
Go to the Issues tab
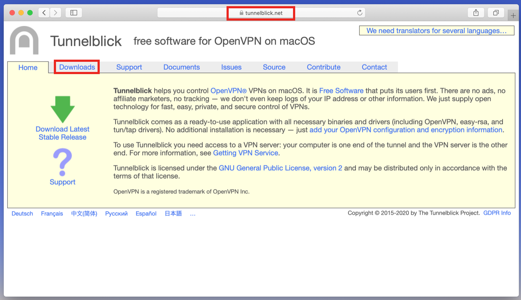(x=231, y=67)
